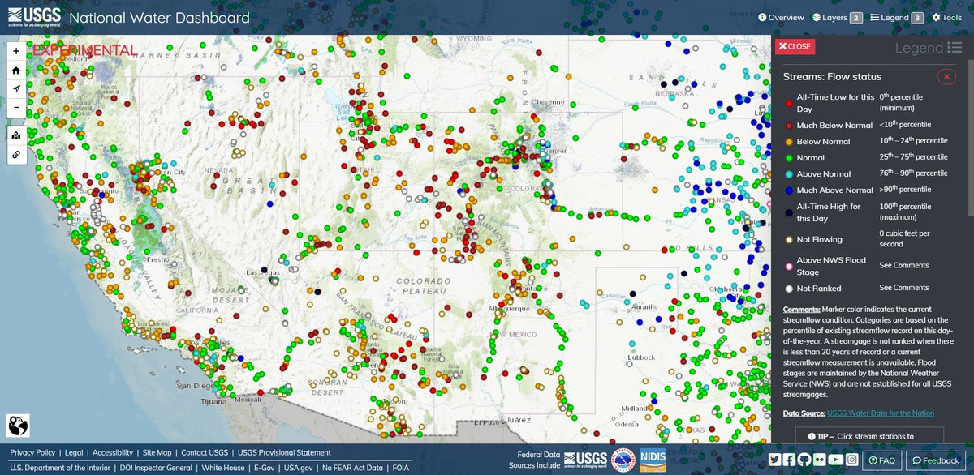This screenshot has height=475, width=974.
Task: Click the USGS logo in the header
Action: tap(36, 15)
